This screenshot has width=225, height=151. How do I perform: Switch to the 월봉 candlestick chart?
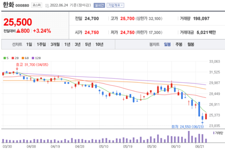coord(191,44)
